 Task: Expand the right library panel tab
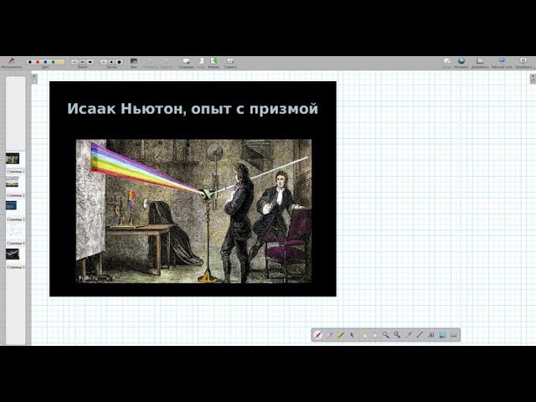pos(533,79)
